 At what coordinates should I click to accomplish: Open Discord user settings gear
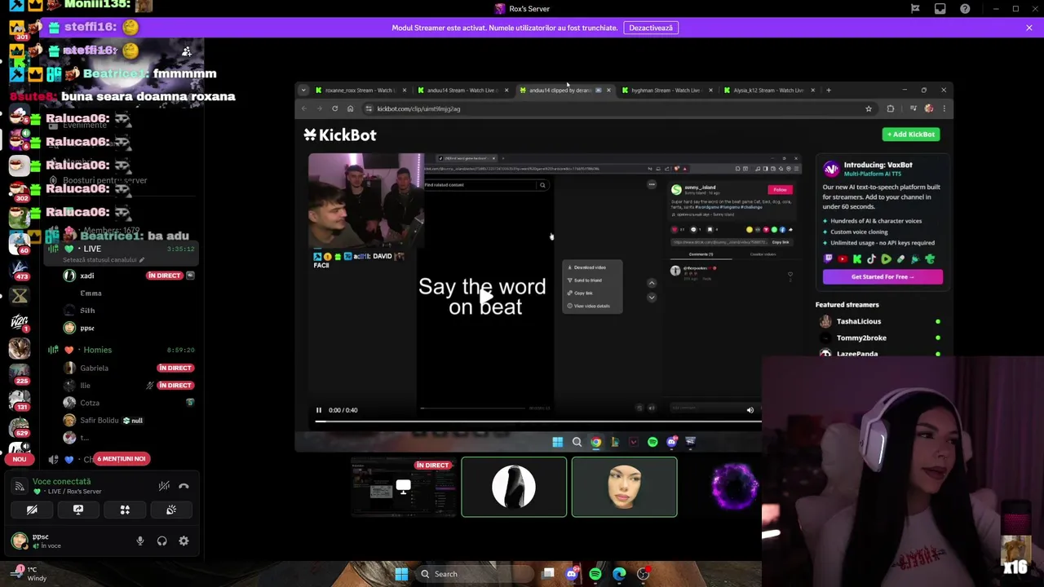[184, 541]
